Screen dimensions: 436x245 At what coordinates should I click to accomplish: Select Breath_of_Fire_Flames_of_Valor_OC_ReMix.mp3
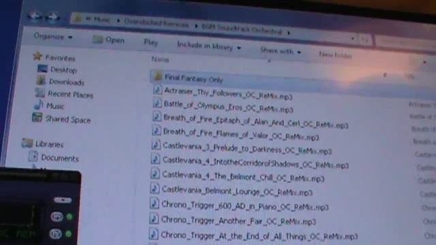click(x=240, y=135)
